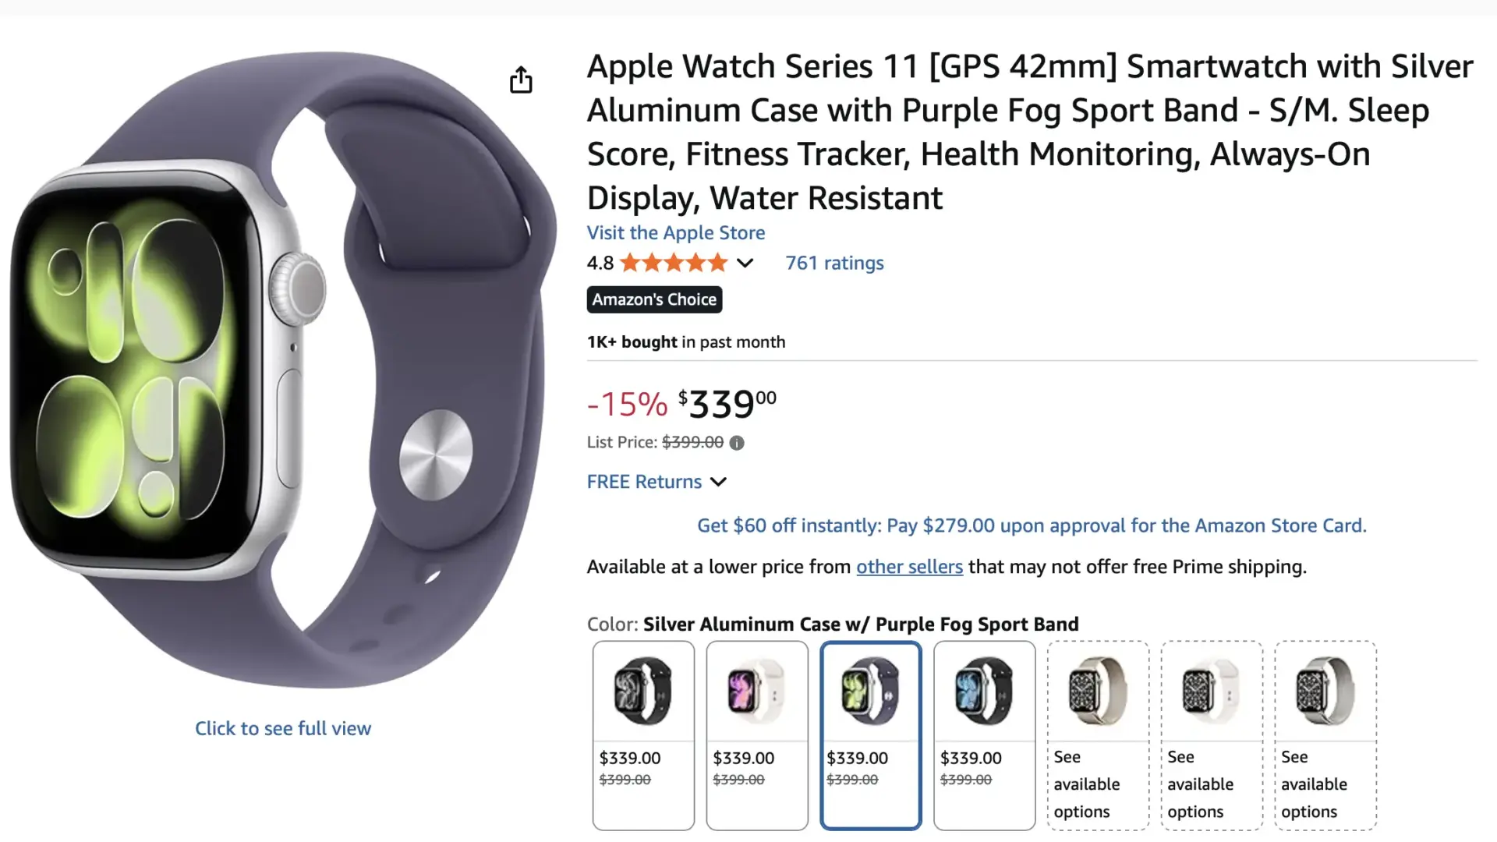The image size is (1497, 842).
Task: Click the other sellers link
Action: [x=909, y=567]
